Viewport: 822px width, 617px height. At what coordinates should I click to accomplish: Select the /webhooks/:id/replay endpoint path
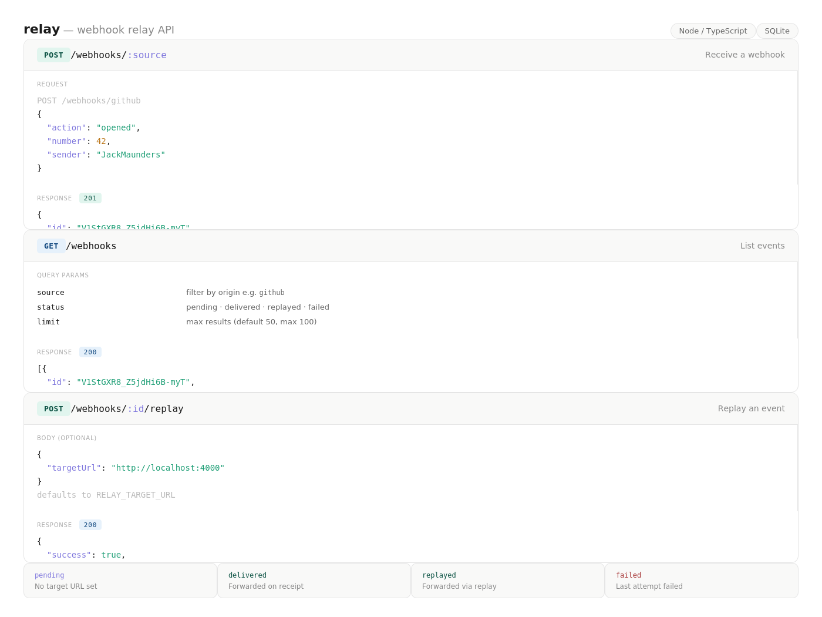click(127, 409)
